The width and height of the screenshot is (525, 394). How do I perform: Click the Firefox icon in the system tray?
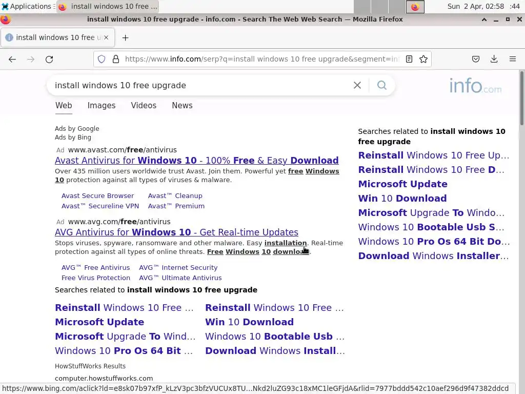(415, 7)
